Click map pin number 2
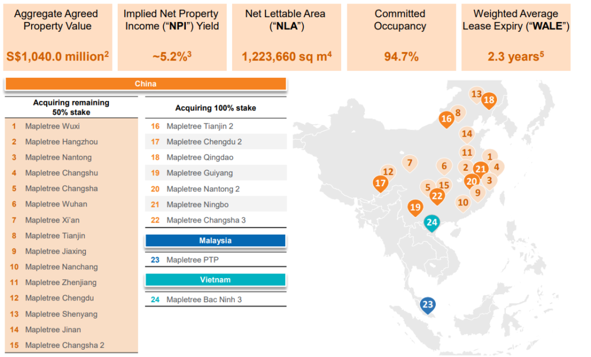The image size is (591, 357). point(466,168)
